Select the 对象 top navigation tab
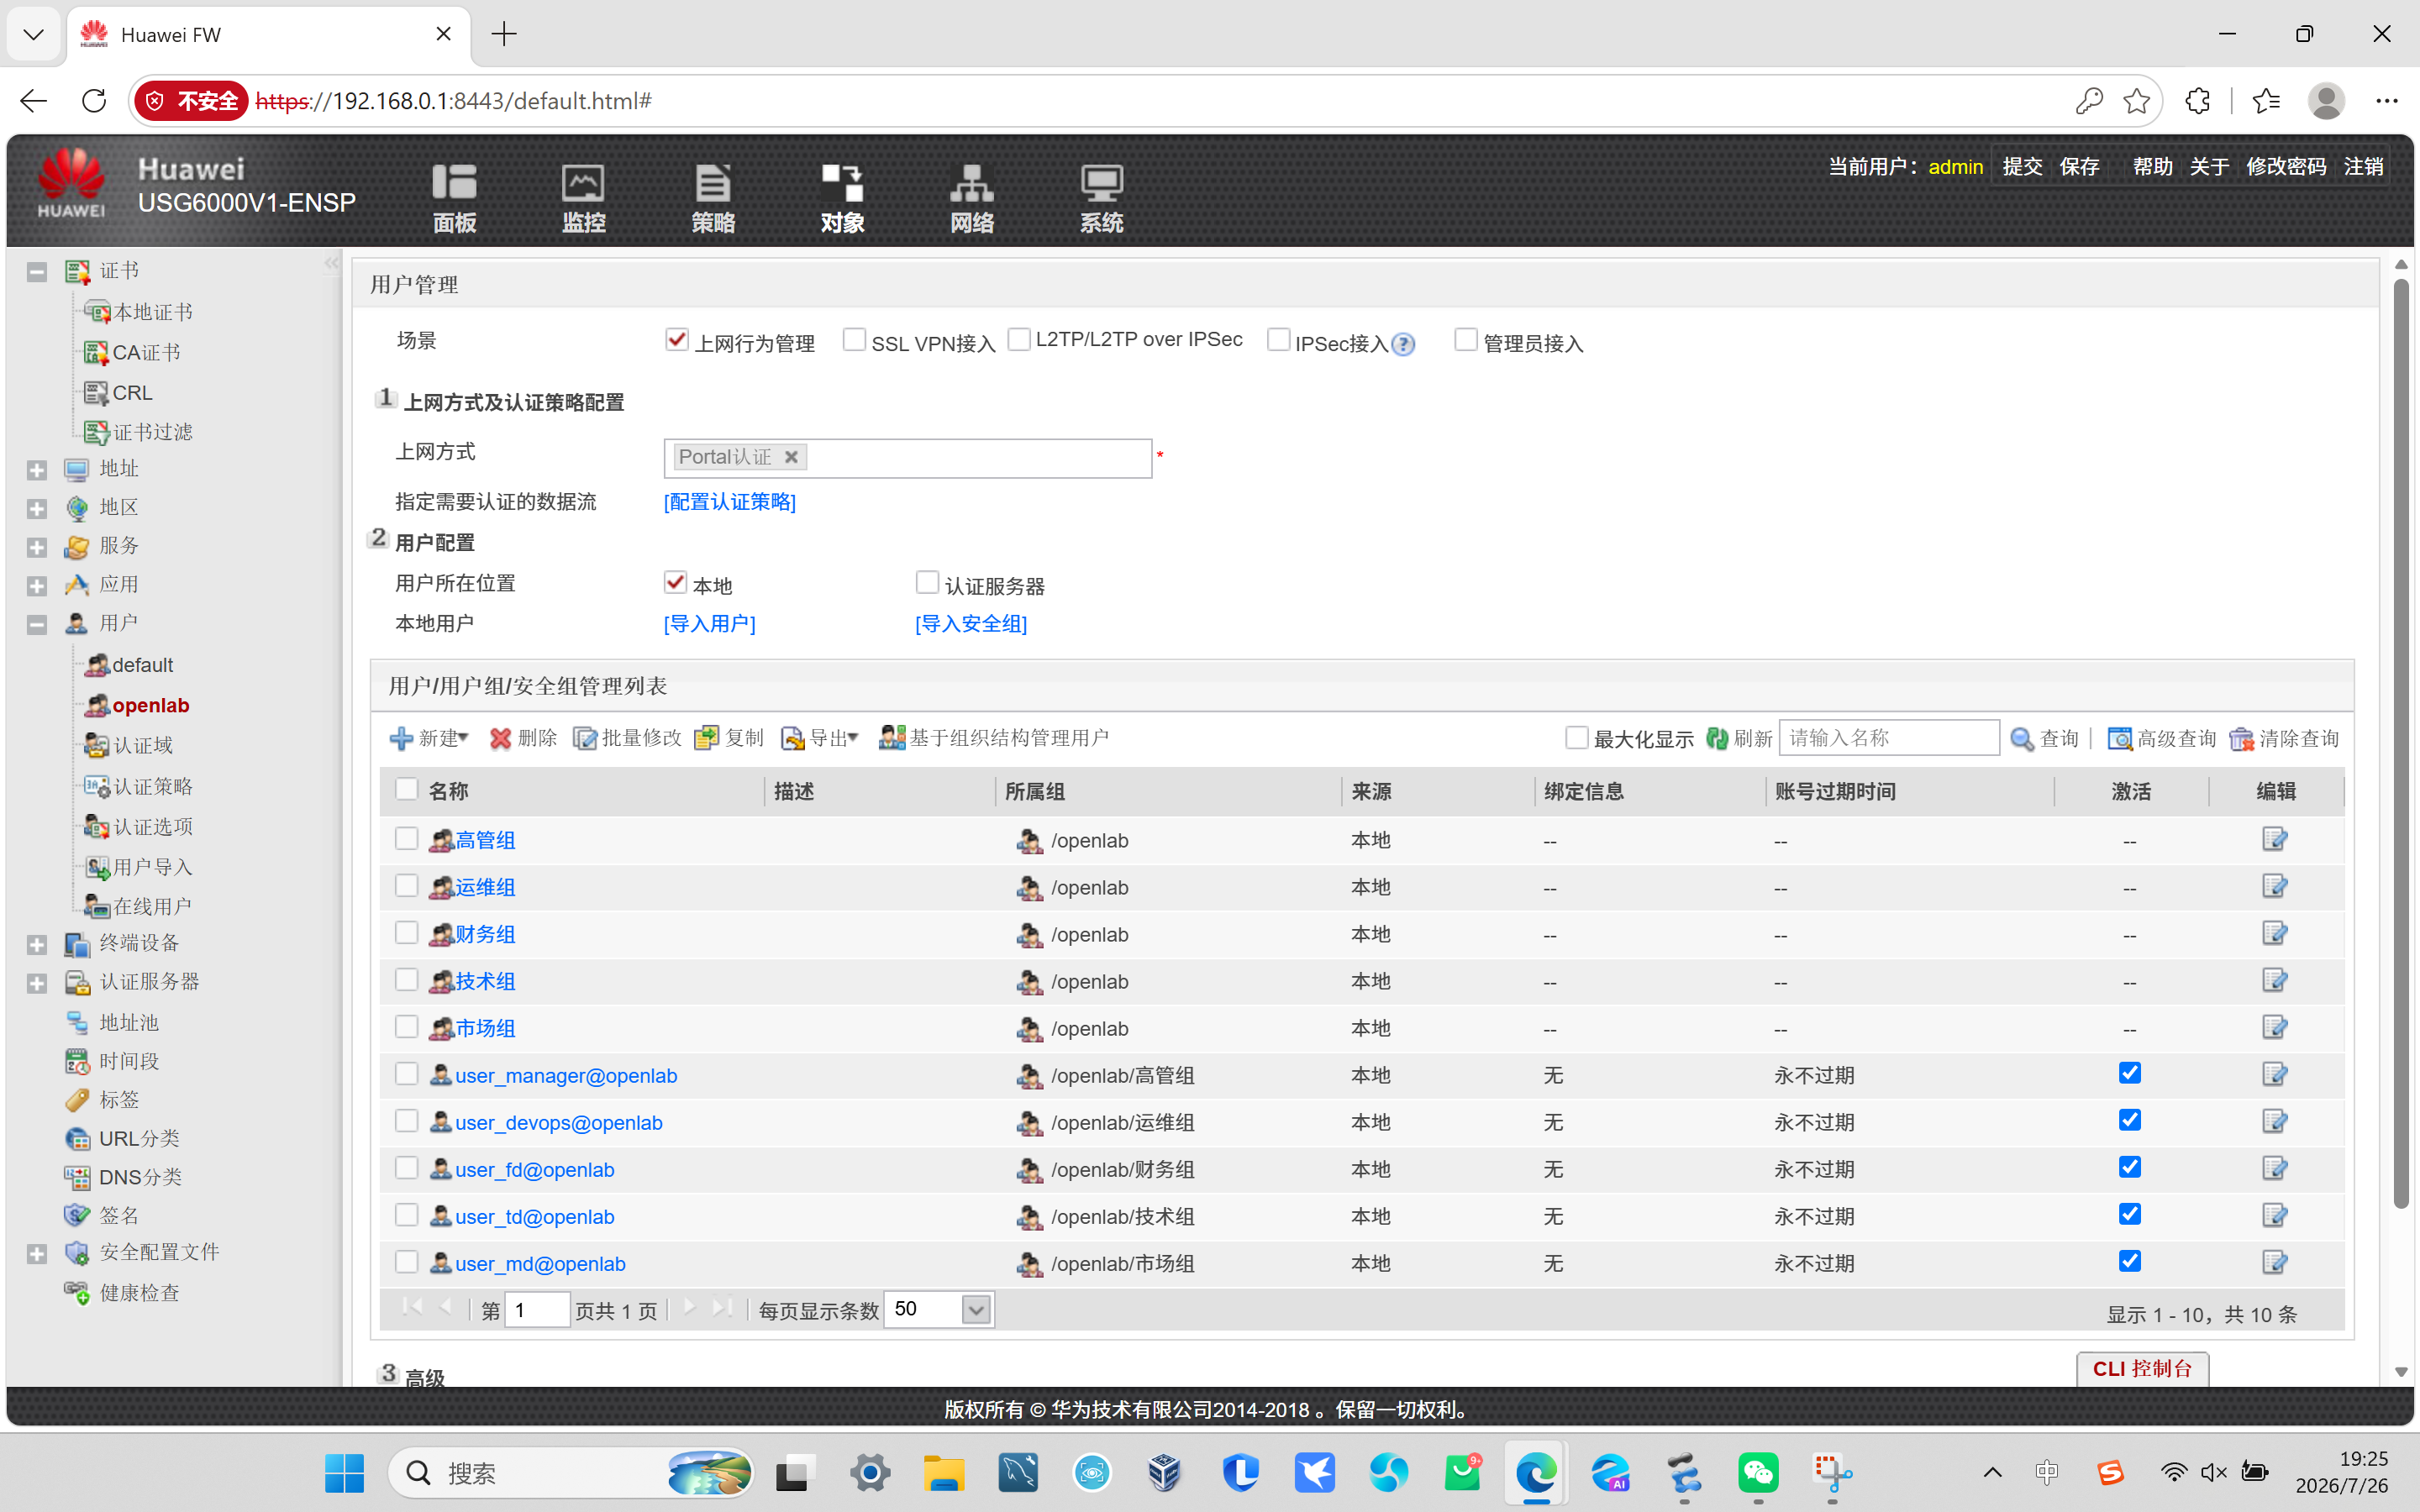 click(x=842, y=198)
